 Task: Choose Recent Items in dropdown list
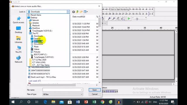tap(36, 15)
